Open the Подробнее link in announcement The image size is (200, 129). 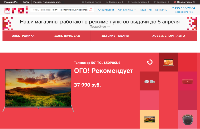(100, 27)
